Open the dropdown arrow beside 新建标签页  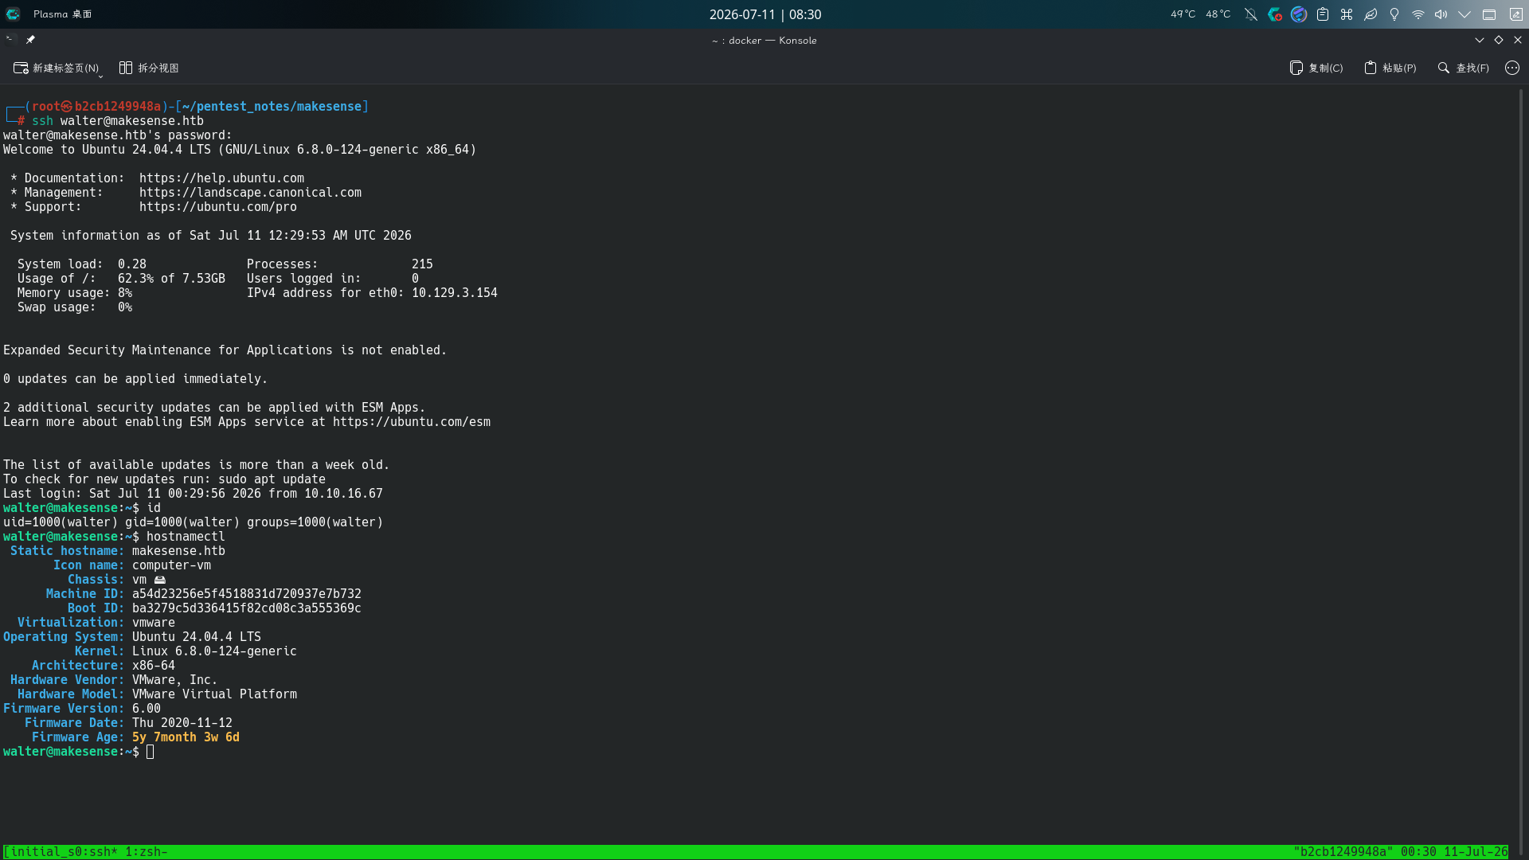100,76
